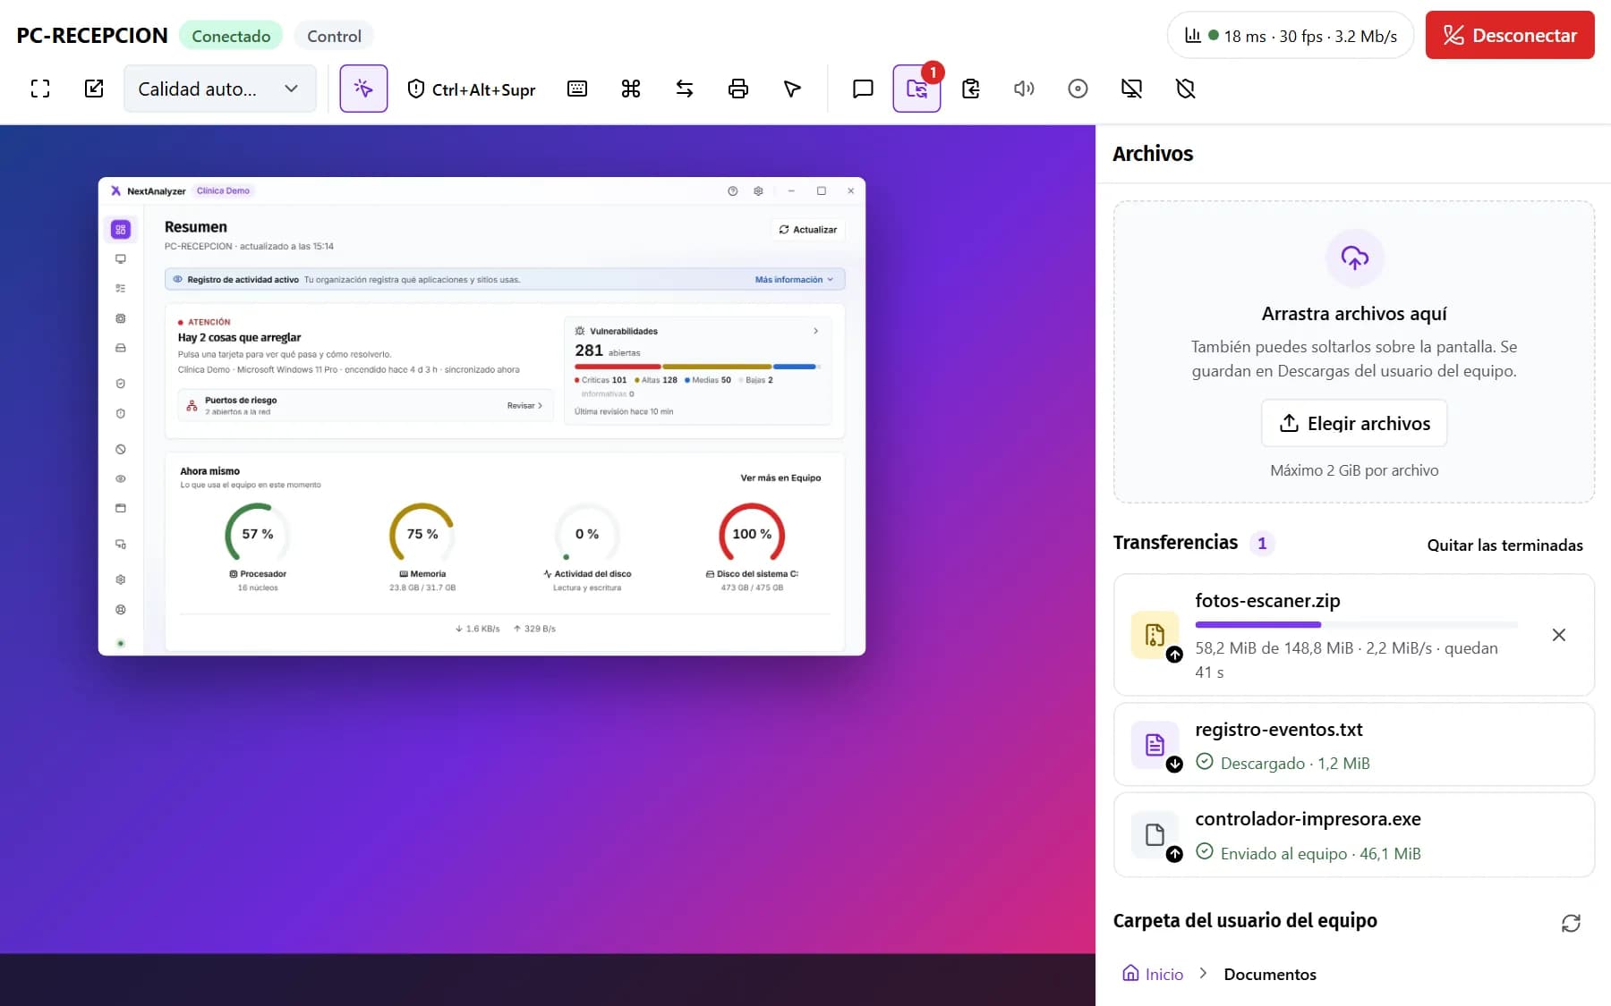Select the controlador-impresora.exe transfer entry

coord(1354,834)
